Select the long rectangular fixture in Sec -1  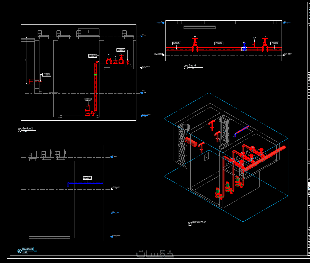(x=200, y=27)
